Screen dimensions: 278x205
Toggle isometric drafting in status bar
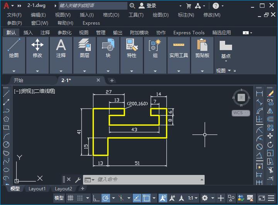click(121, 198)
